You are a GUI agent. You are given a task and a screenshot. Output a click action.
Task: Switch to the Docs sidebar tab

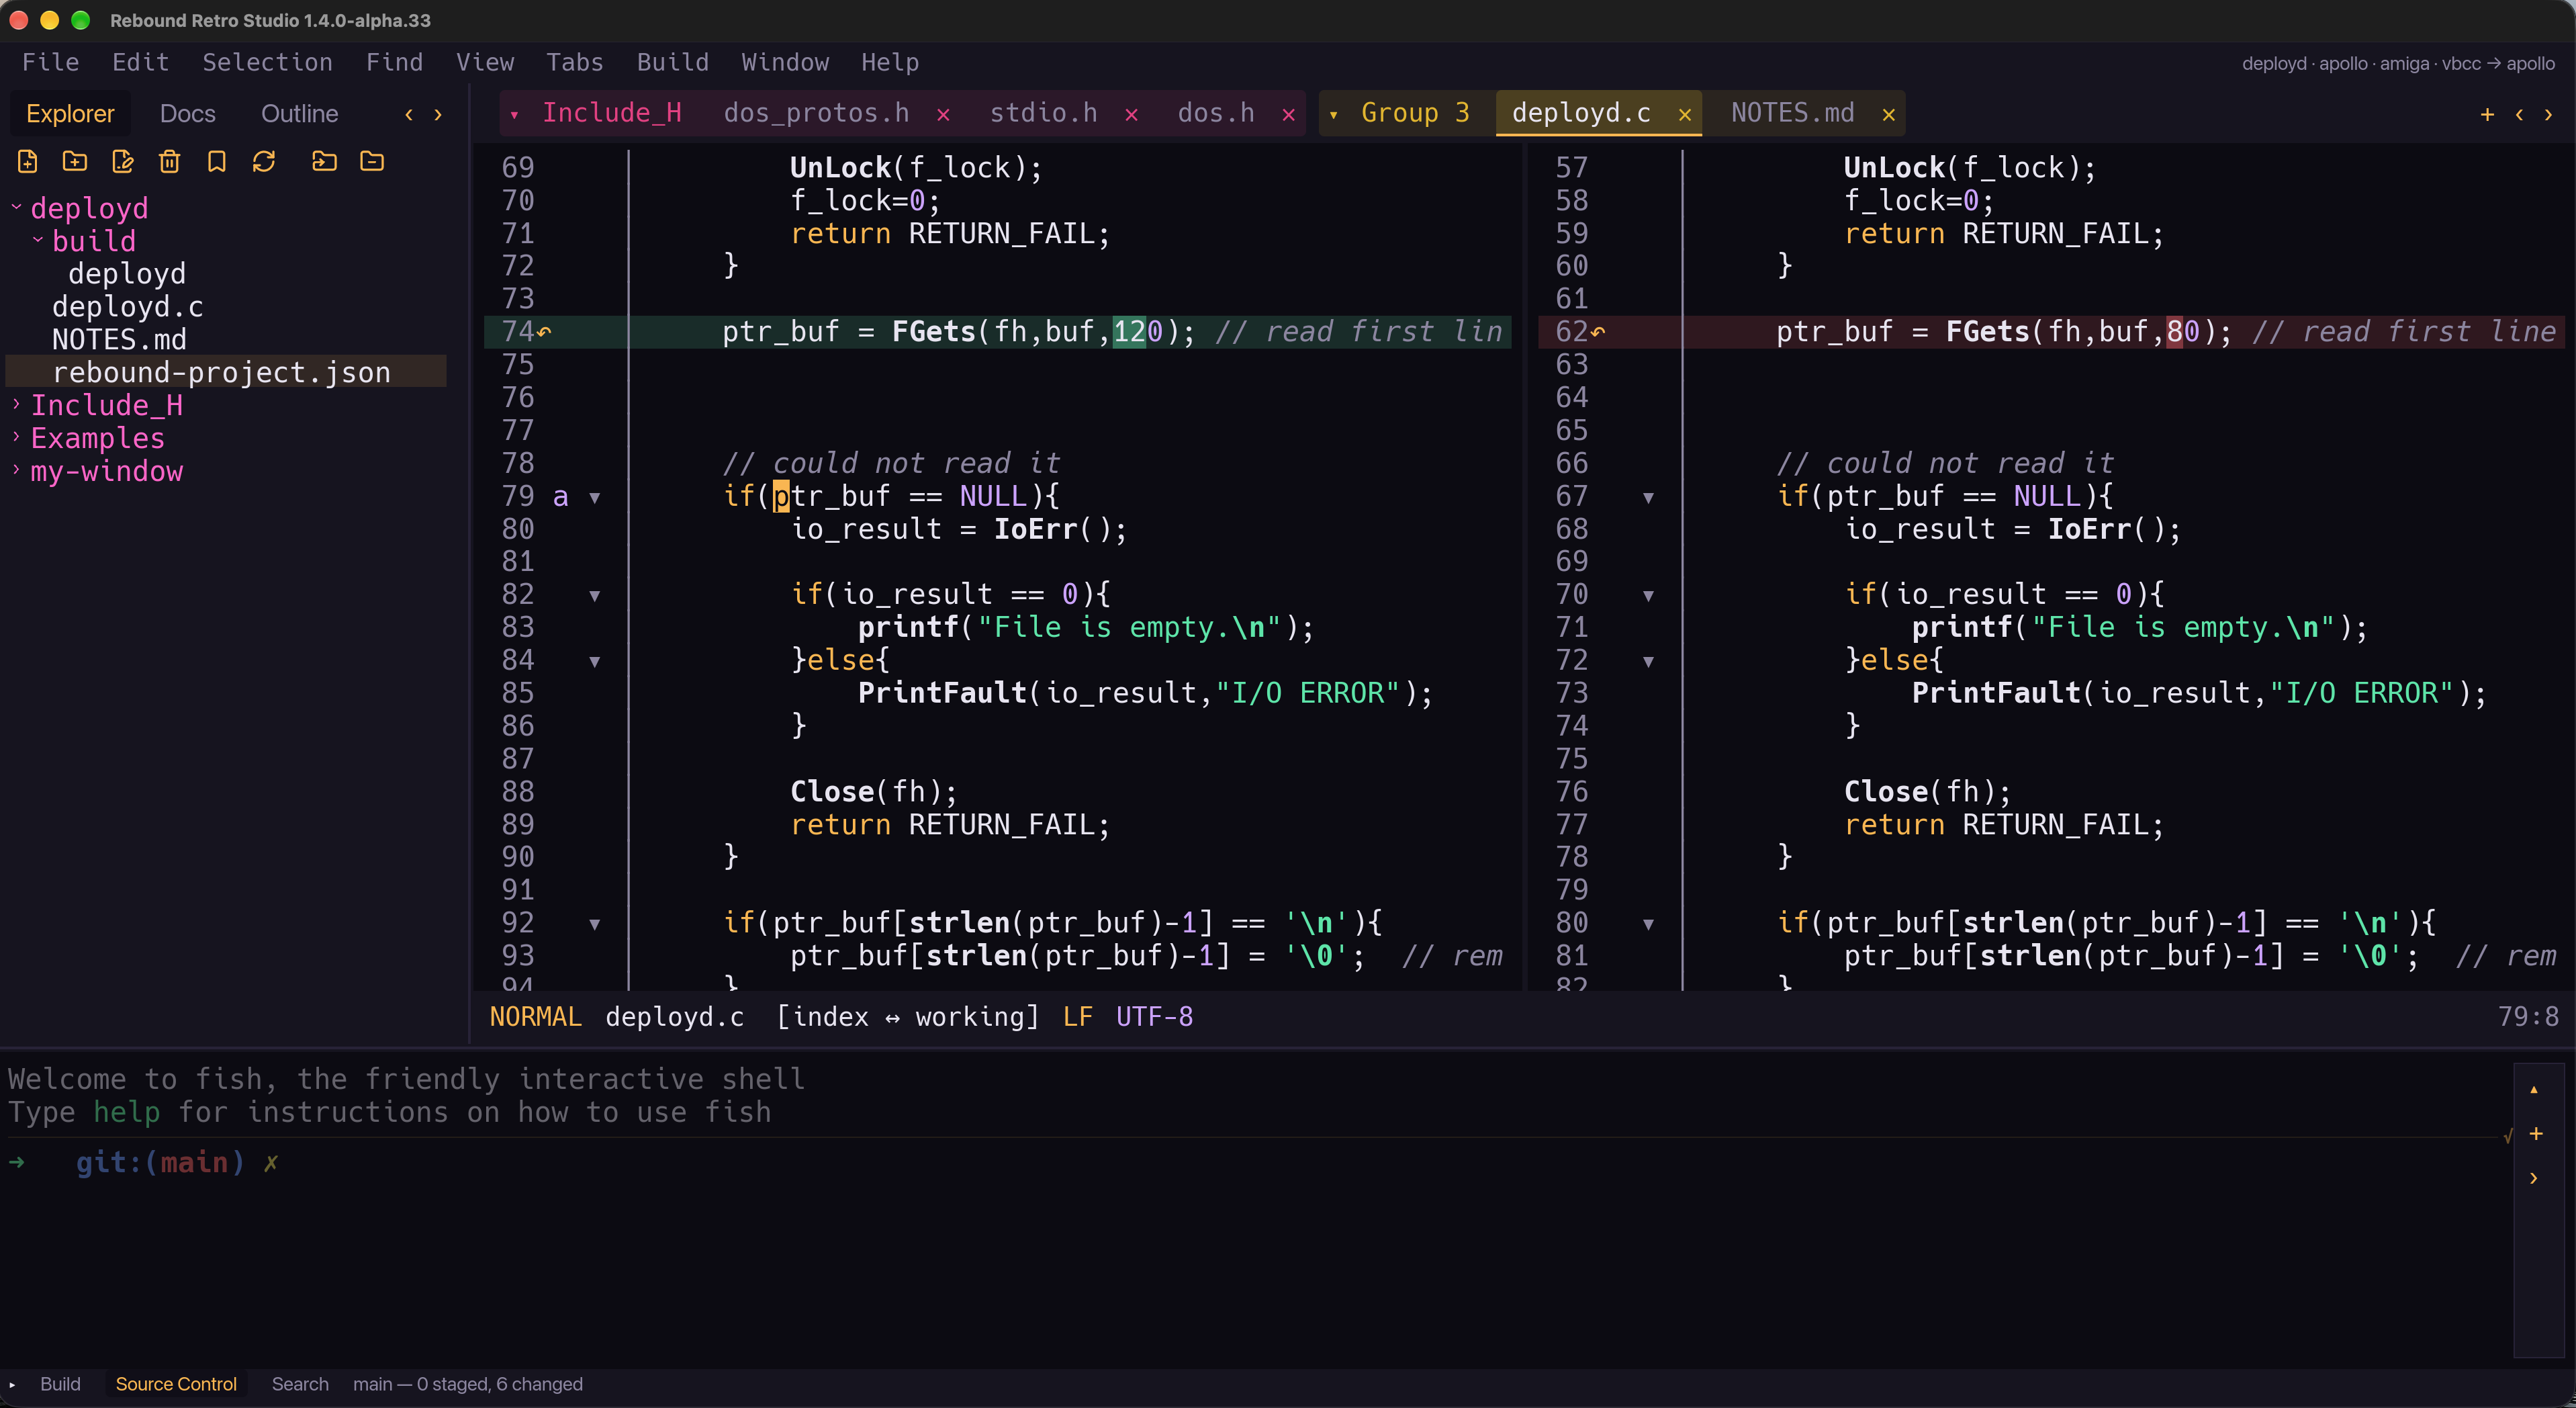coord(188,114)
